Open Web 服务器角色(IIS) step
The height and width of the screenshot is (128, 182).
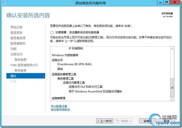pos(24,65)
